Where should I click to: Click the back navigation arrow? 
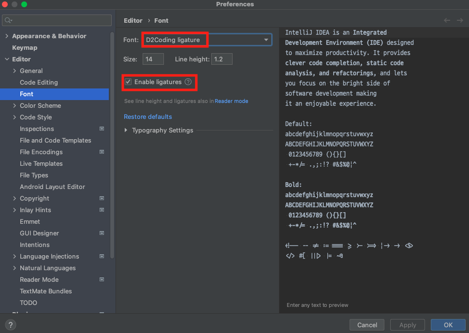447,20
